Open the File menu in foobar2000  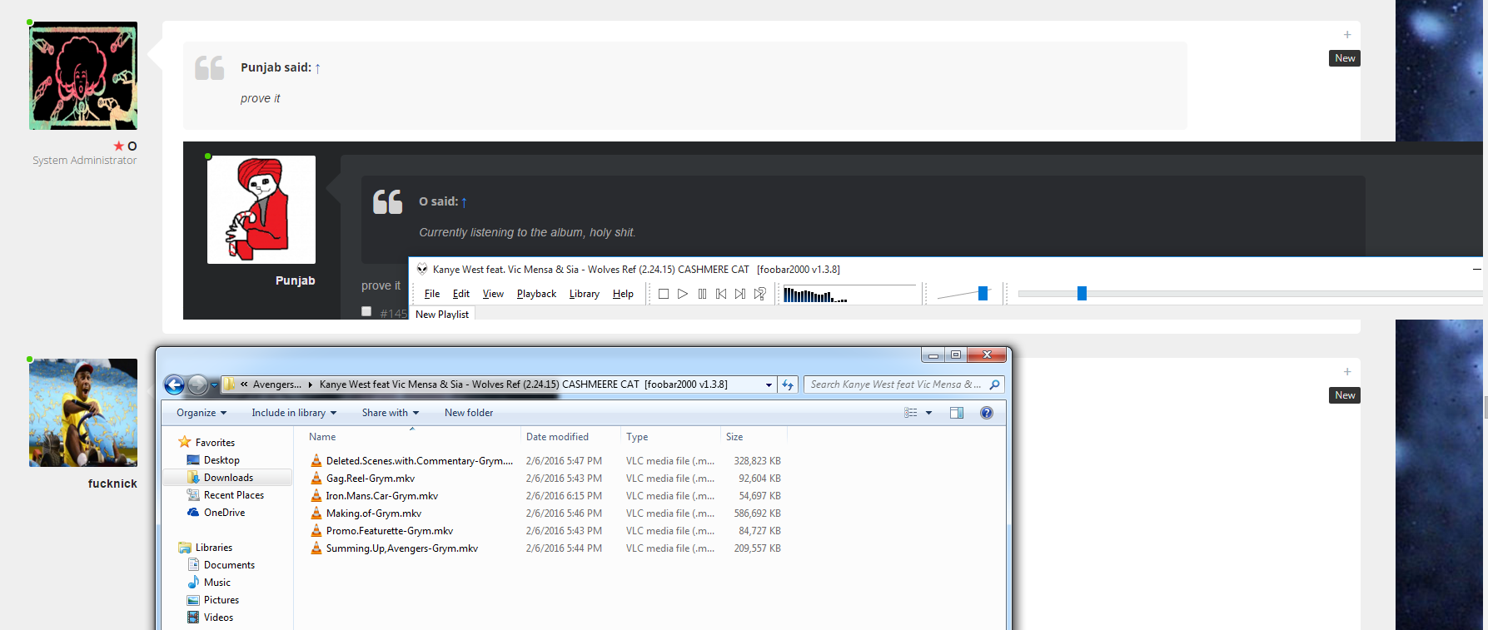coord(432,294)
